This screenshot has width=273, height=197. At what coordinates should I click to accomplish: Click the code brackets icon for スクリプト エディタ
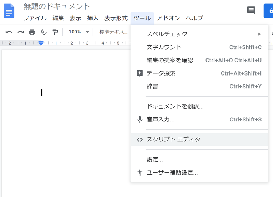tap(140, 140)
